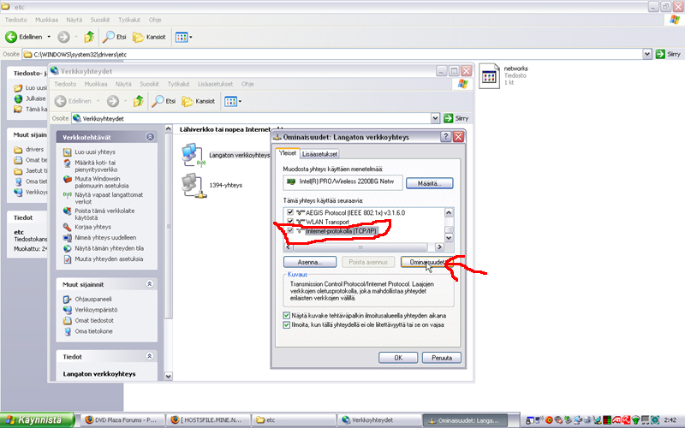This screenshot has width=685, height=428.
Task: Open Ohjauspaneeli from Muut sijainnit panel
Action: coord(93,299)
